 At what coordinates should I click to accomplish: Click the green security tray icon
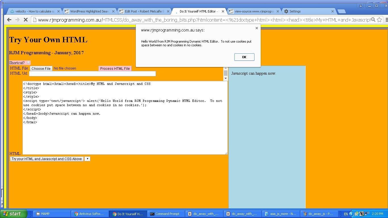point(357,214)
